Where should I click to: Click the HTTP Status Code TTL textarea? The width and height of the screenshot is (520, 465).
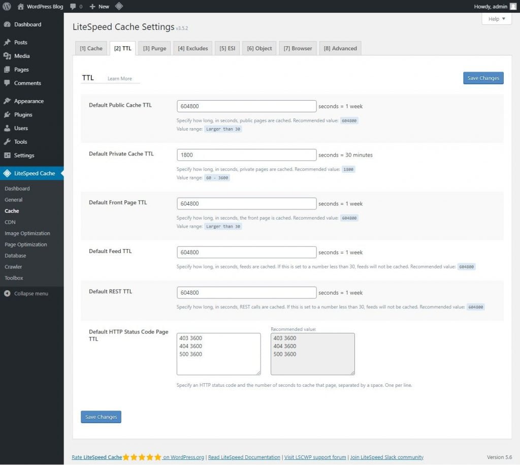pos(218,354)
